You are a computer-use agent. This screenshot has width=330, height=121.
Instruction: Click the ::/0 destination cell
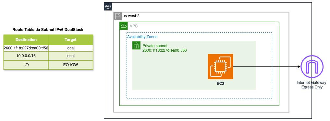(x=26, y=65)
